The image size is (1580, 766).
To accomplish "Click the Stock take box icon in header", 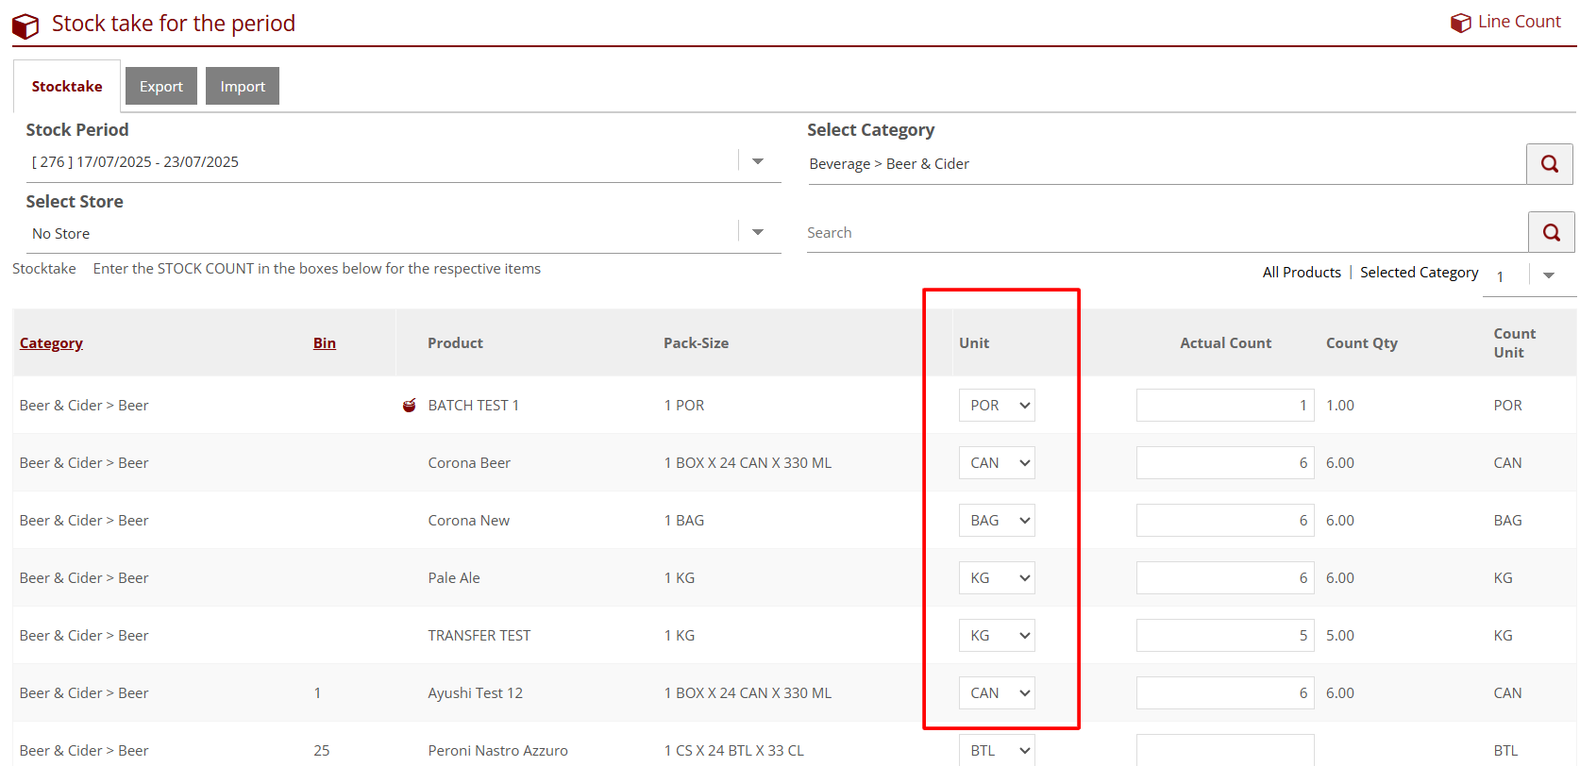I will (x=25, y=25).
